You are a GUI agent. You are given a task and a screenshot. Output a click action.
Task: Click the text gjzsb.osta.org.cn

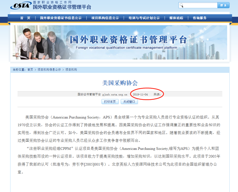tap(115, 94)
